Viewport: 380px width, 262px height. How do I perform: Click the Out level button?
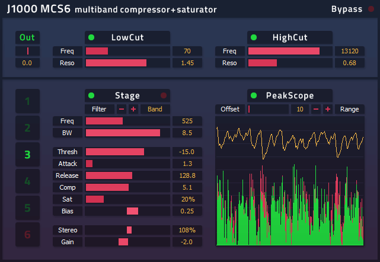tap(28, 37)
